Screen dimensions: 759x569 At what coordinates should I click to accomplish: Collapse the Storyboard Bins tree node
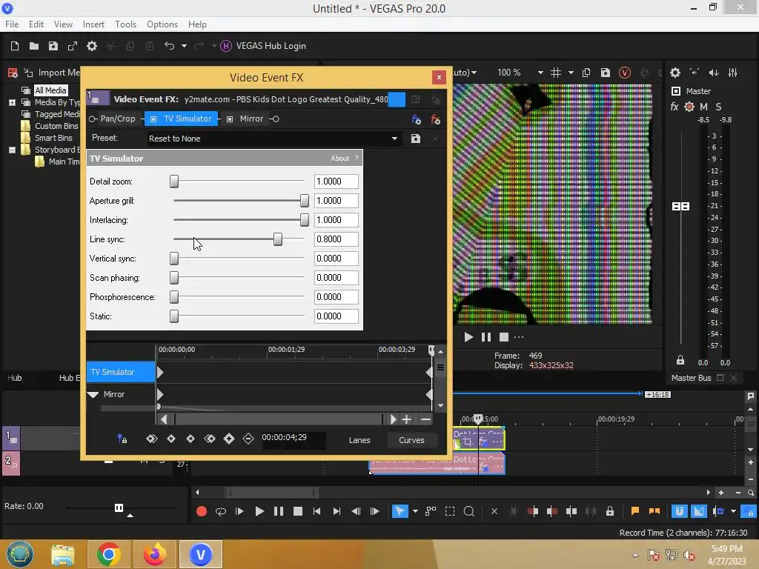tap(12, 150)
